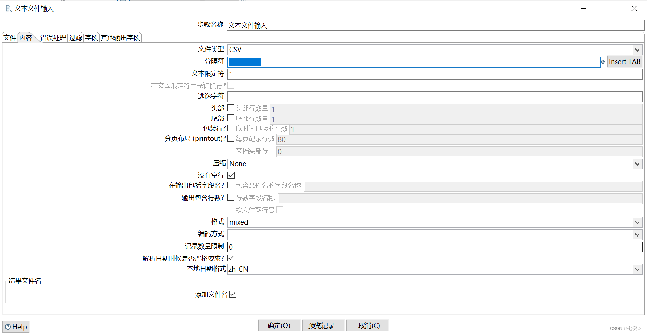Switch to the 字段 tab
The image size is (647, 334).
coord(91,37)
